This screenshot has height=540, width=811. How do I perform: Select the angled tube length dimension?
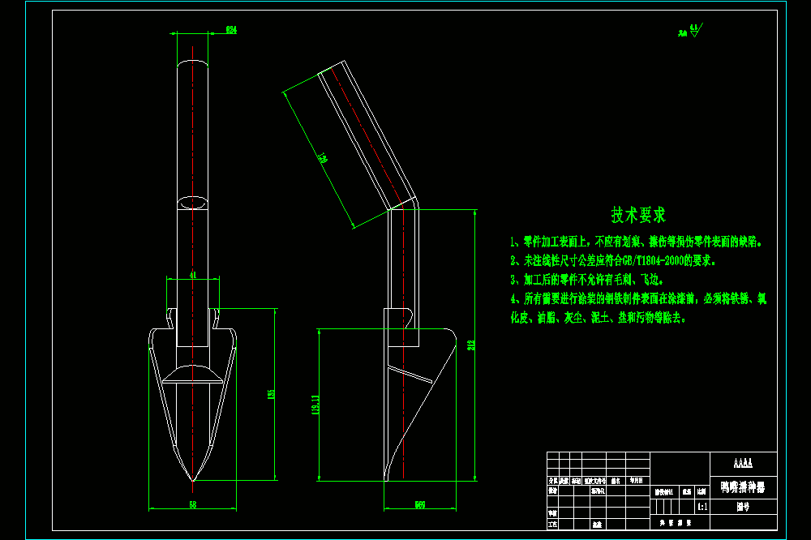click(x=322, y=158)
